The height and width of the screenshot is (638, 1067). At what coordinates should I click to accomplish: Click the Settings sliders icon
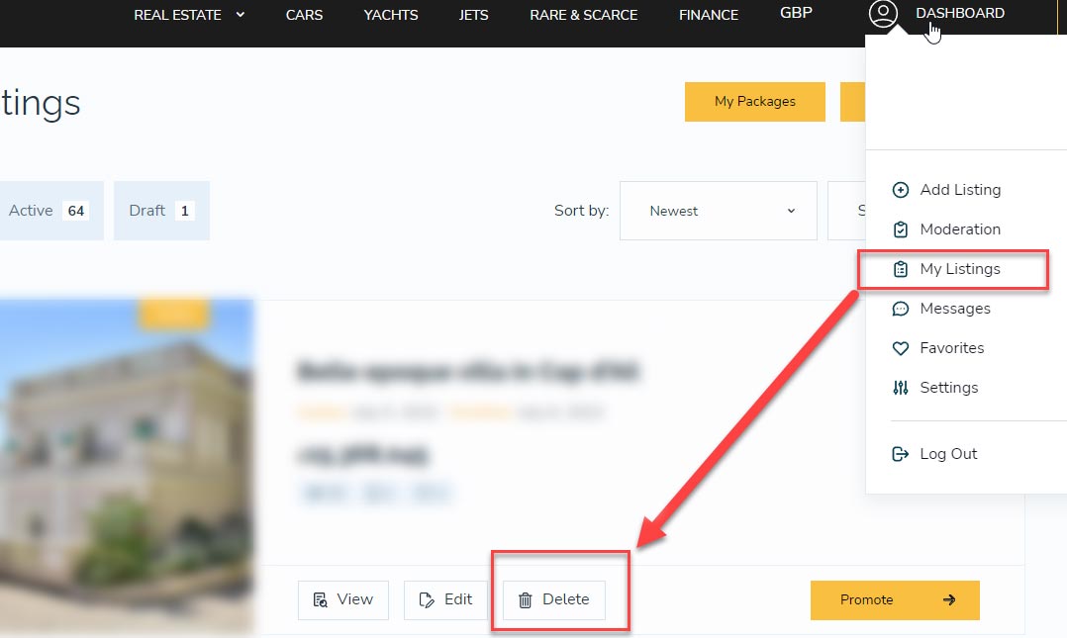pyautogui.click(x=900, y=388)
